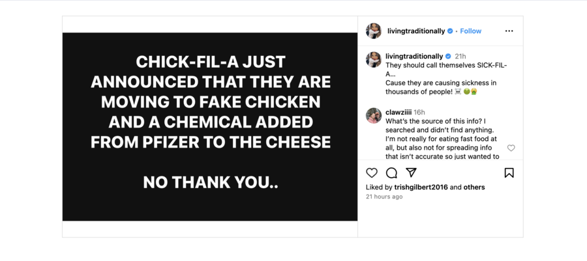Click the verified badge beside caption username
Viewport: 587px width, 261px height.
(x=448, y=57)
